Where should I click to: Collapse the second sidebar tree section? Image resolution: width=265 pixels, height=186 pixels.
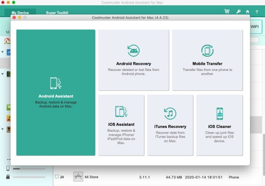(3, 74)
